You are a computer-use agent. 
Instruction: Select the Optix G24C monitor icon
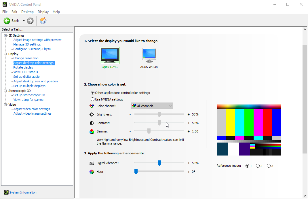coord(110,55)
